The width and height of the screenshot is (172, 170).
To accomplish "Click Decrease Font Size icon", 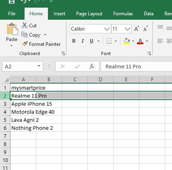I will tap(146, 29).
